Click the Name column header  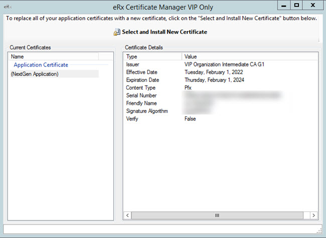coord(54,56)
